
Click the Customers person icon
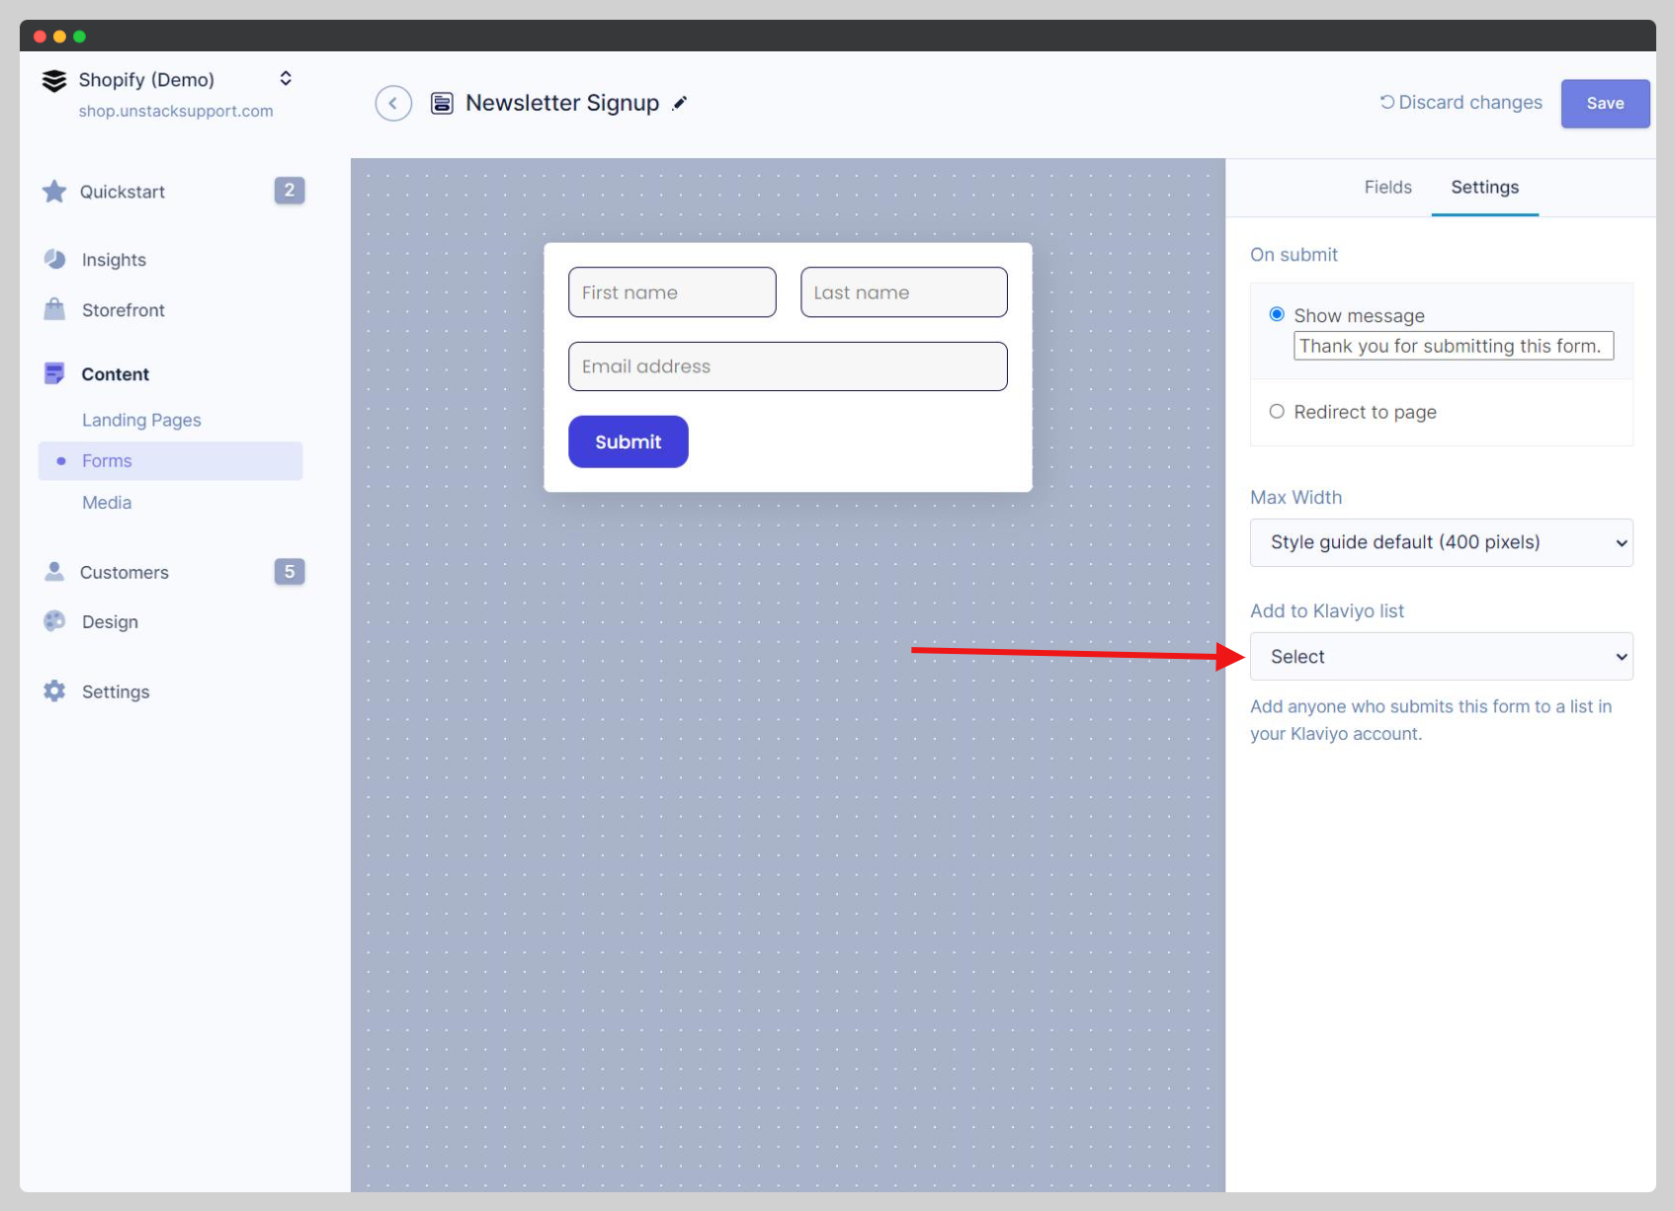(x=54, y=572)
